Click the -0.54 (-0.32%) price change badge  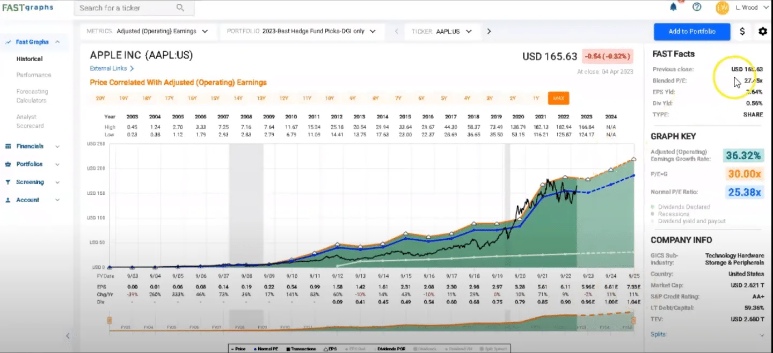click(x=608, y=56)
